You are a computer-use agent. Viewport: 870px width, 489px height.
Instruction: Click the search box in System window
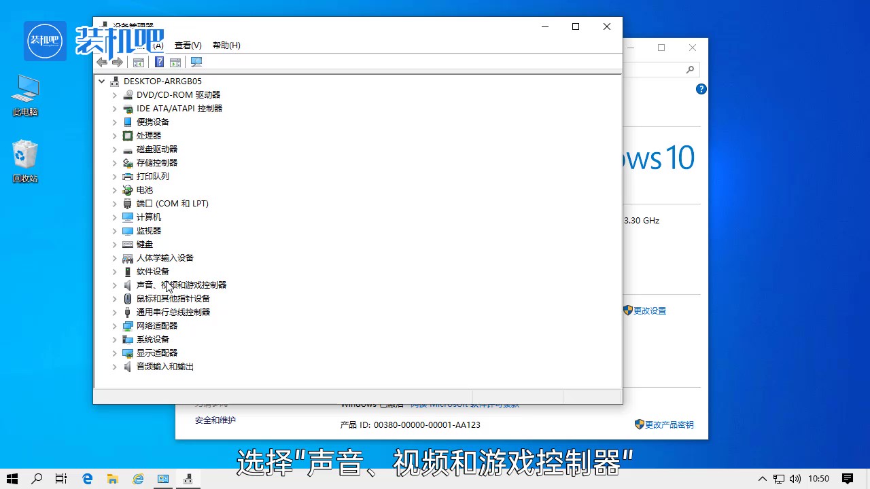pos(656,69)
